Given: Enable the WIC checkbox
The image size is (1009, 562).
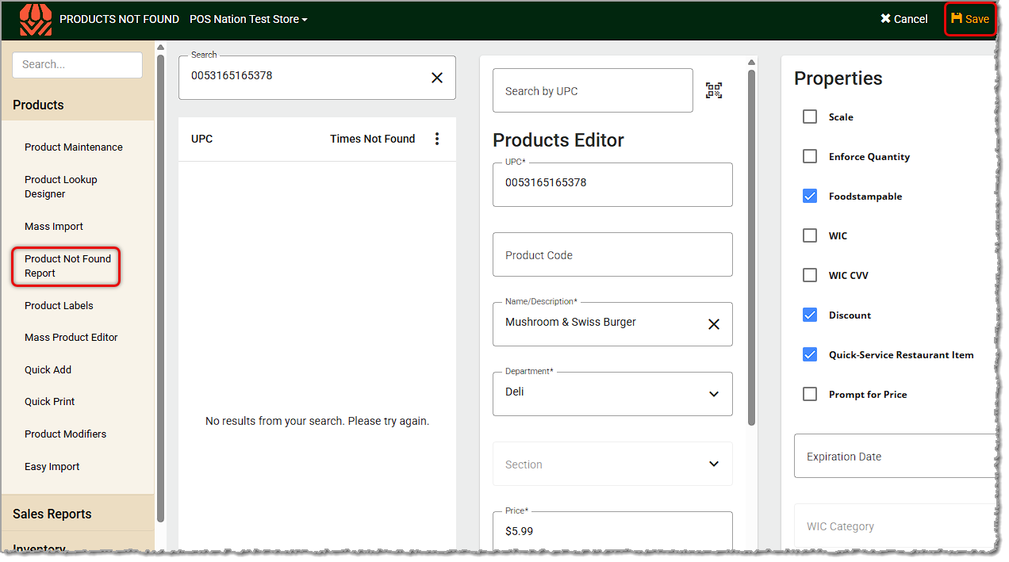Looking at the screenshot, I should (810, 235).
